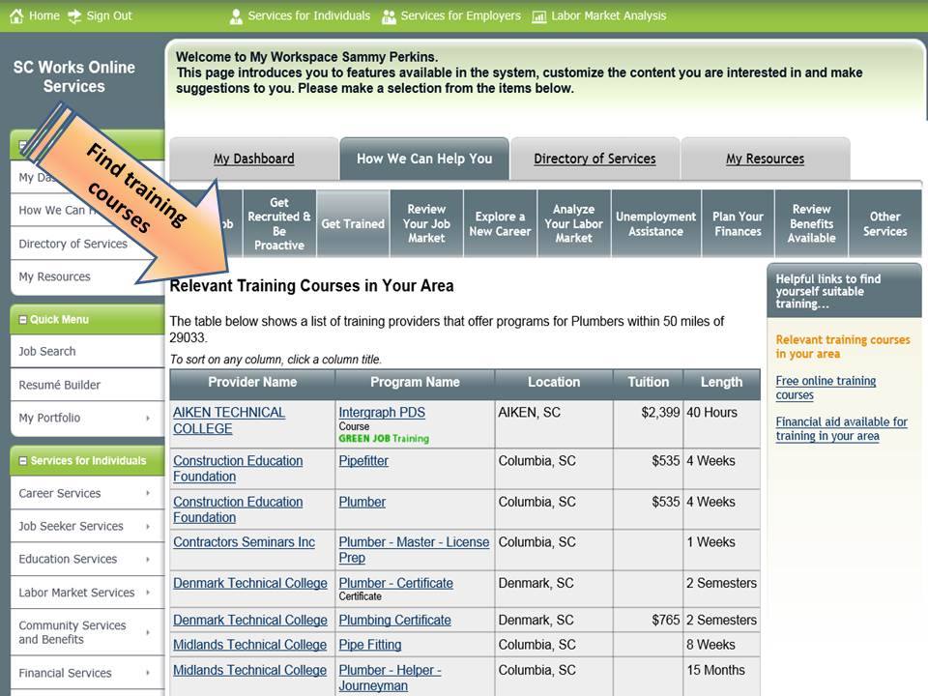928x696 pixels.
Task: Open the Analyze Your Labor Market sub-tab
Action: point(573,223)
